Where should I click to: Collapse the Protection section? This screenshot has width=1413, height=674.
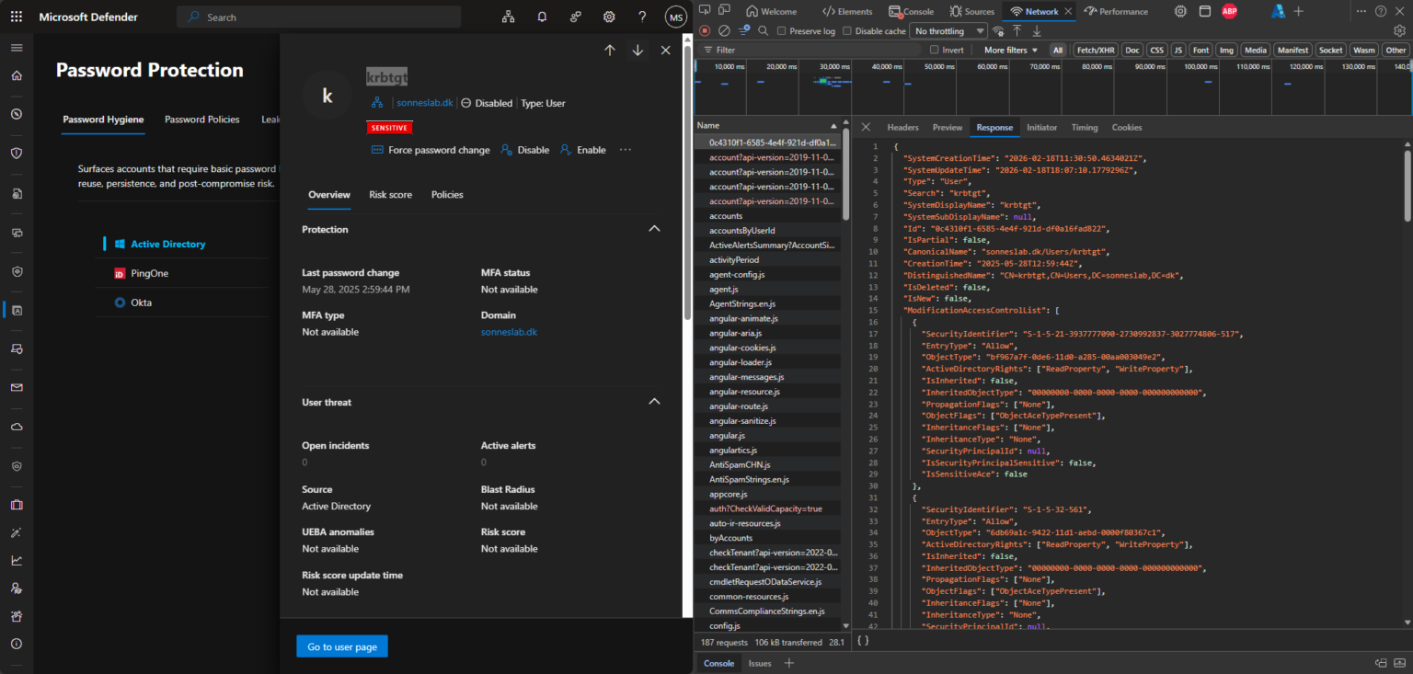click(654, 229)
